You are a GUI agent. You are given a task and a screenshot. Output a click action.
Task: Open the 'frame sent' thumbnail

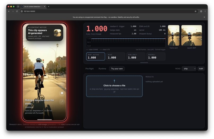(174, 35)
